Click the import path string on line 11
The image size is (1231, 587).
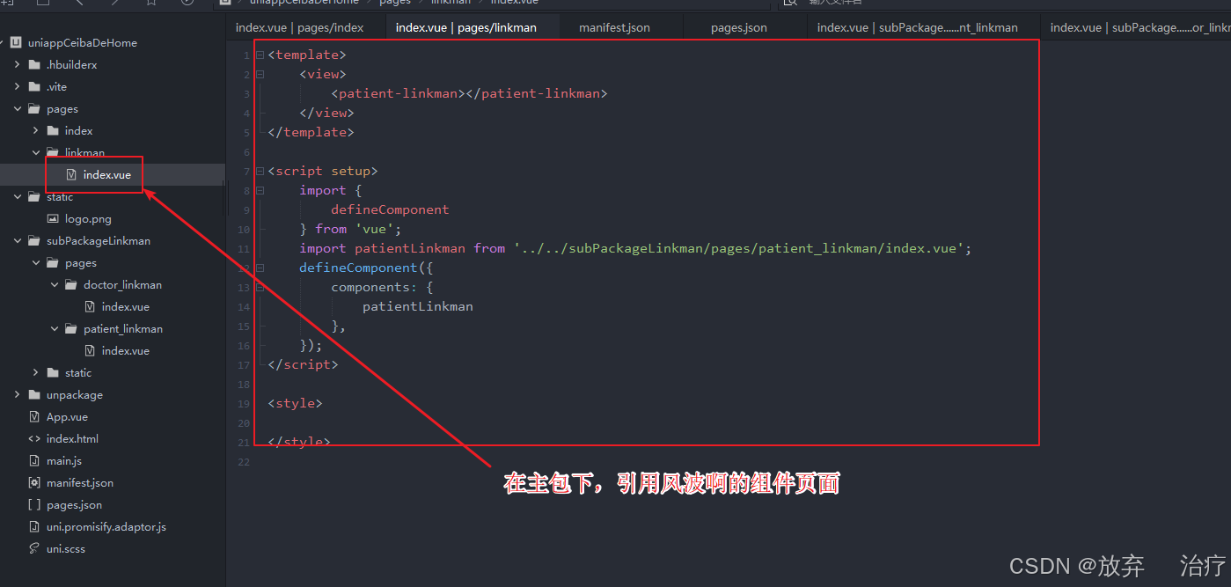coord(739,248)
